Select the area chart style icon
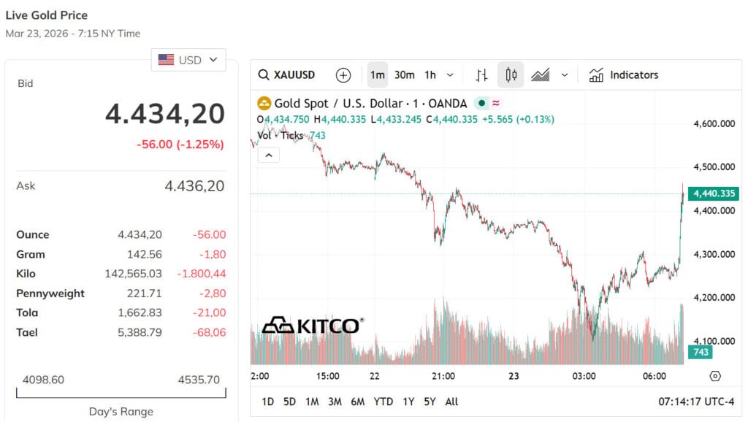Screen dimensions: 748x422 [541, 75]
